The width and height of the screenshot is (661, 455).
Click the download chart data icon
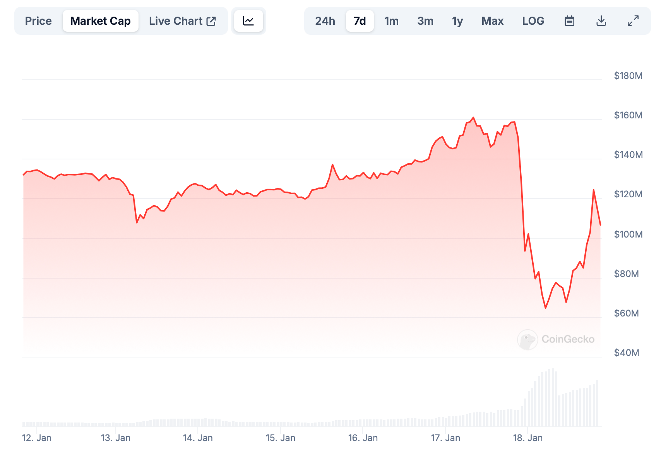[601, 21]
